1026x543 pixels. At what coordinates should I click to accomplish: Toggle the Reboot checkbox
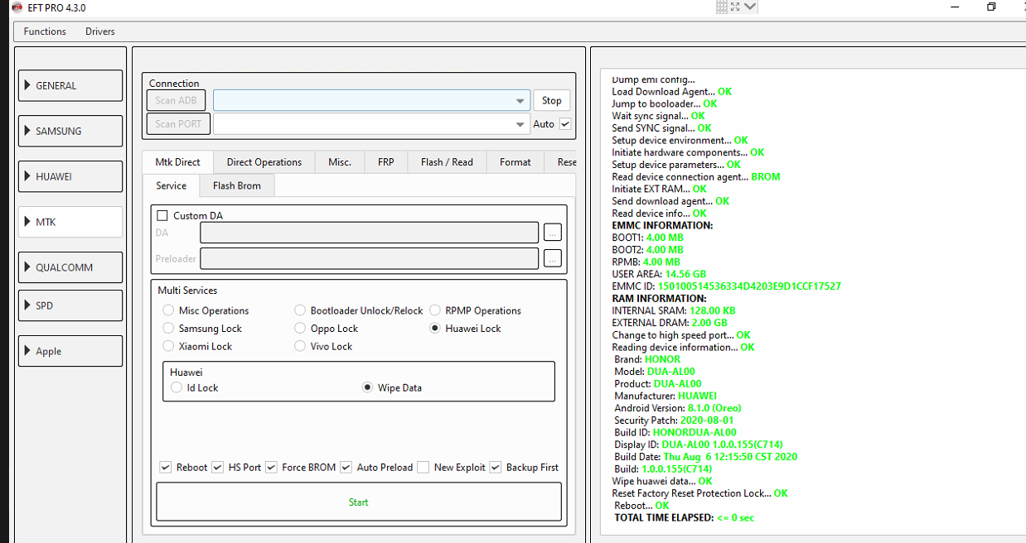pyautogui.click(x=166, y=468)
